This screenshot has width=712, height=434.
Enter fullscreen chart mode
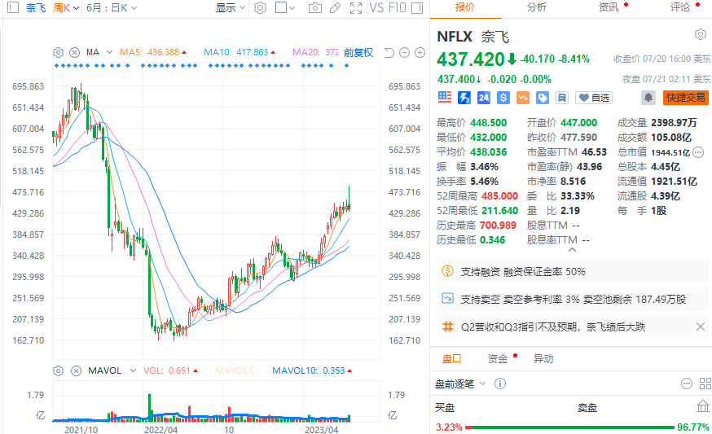(355, 7)
